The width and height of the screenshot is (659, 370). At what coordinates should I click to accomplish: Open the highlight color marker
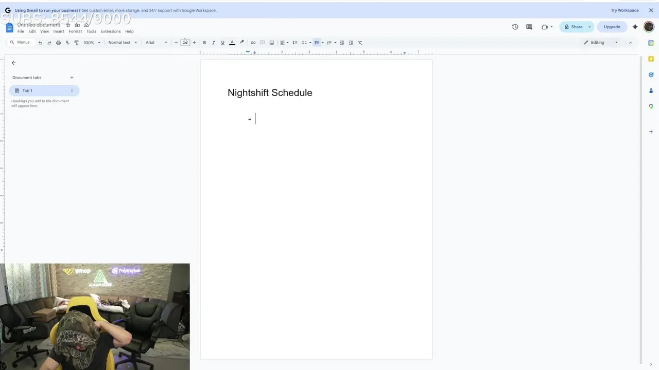[x=242, y=43]
